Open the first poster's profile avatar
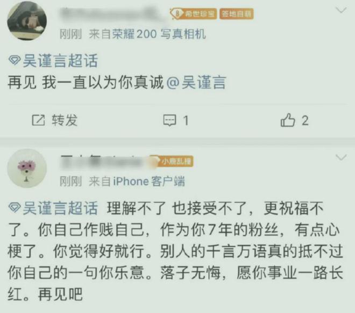 click(x=27, y=21)
